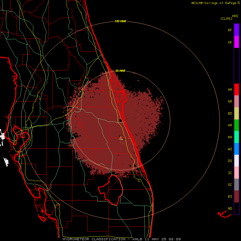Click the DS white legend swatch
The height and width of the screenshot is (241, 241).
(236, 161)
